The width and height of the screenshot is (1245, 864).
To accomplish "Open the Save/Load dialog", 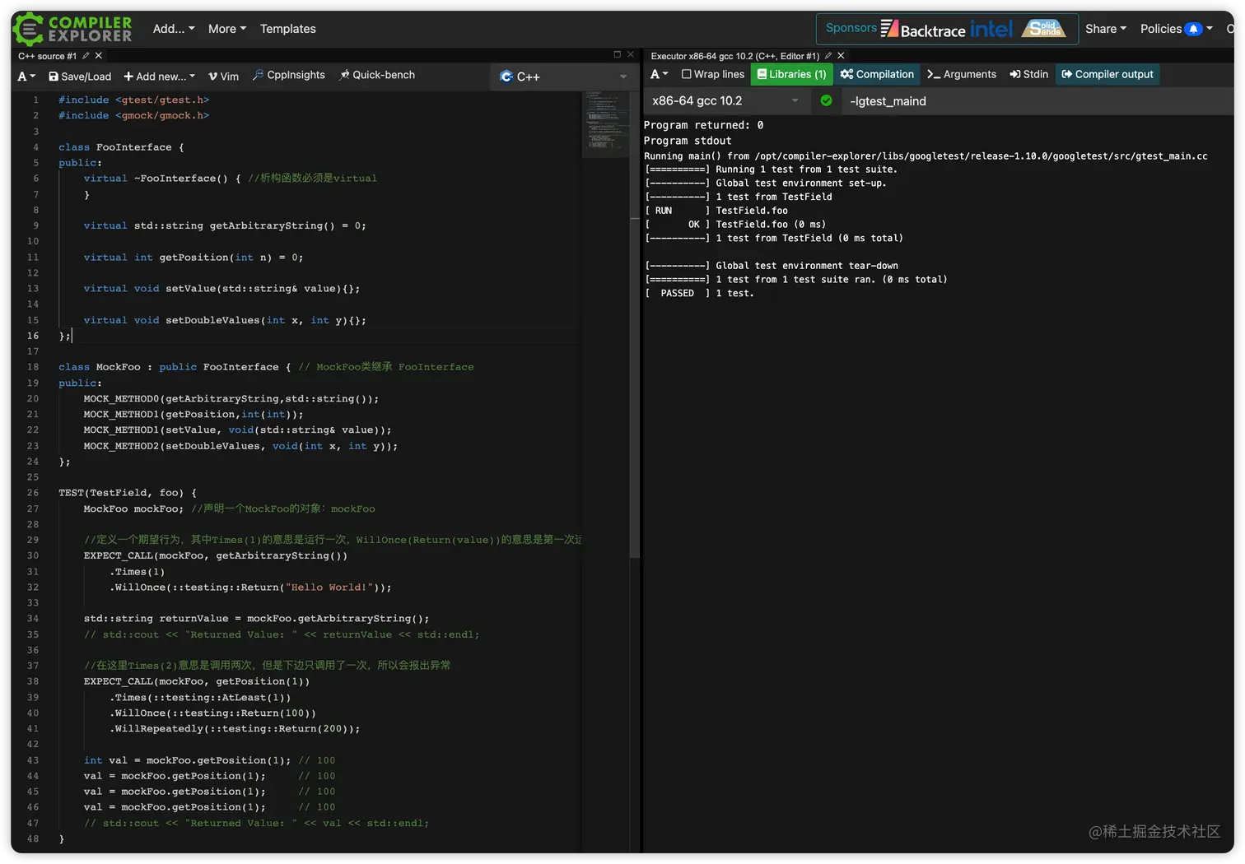I will coord(80,77).
